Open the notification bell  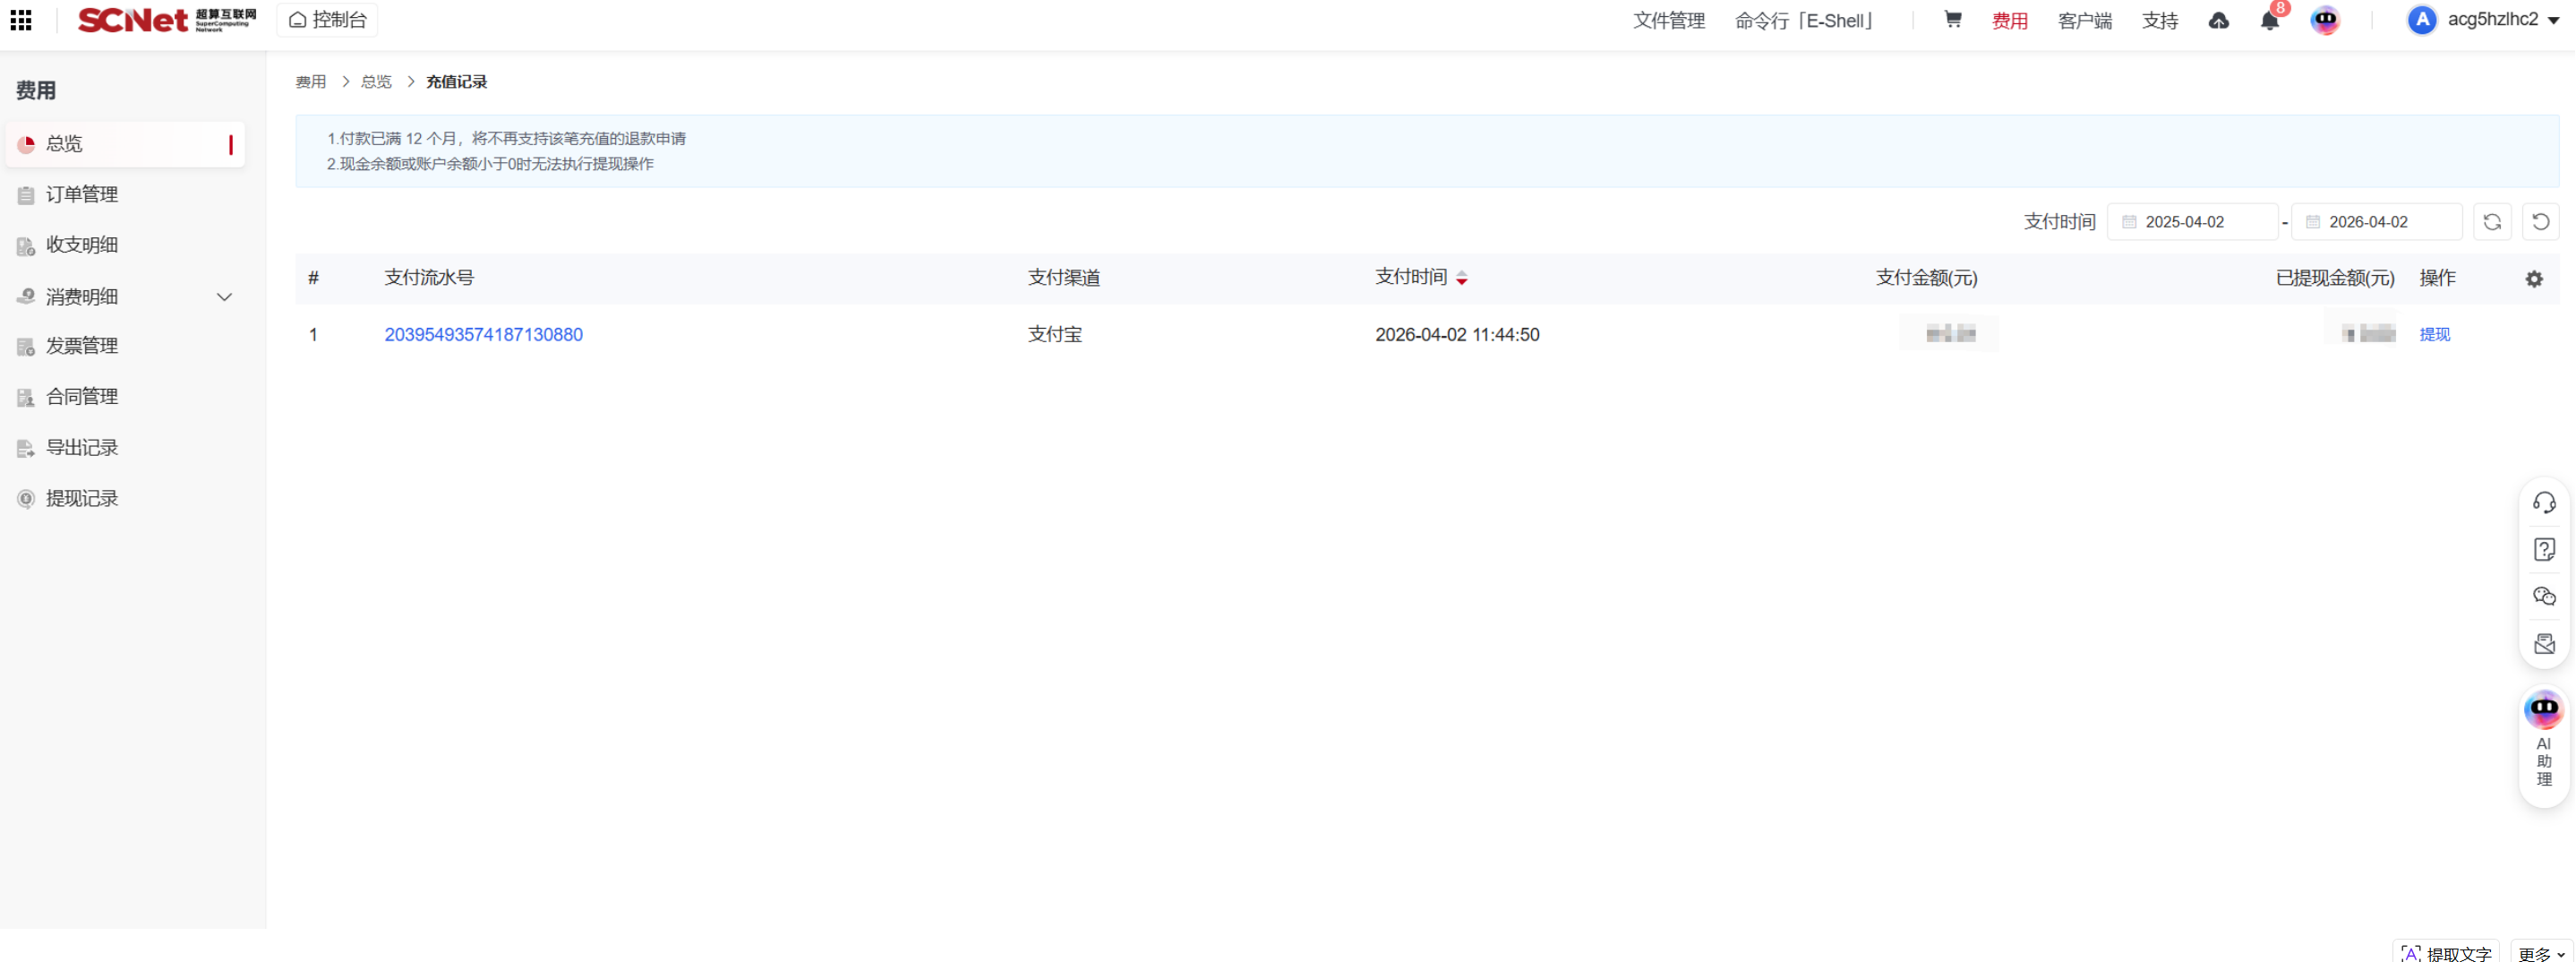[2269, 21]
